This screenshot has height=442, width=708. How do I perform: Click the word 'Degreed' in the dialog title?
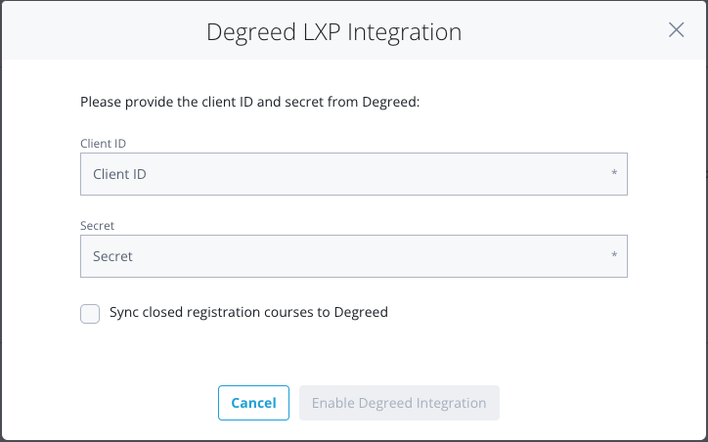point(251,32)
